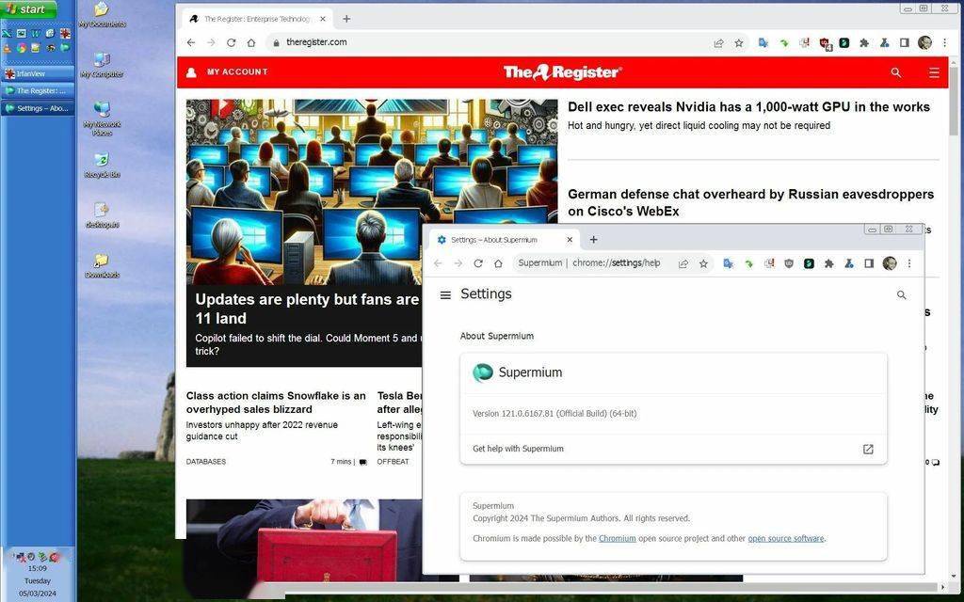Open three-dot menu in Settings window
Image resolution: width=964 pixels, height=602 pixels.
[909, 263]
